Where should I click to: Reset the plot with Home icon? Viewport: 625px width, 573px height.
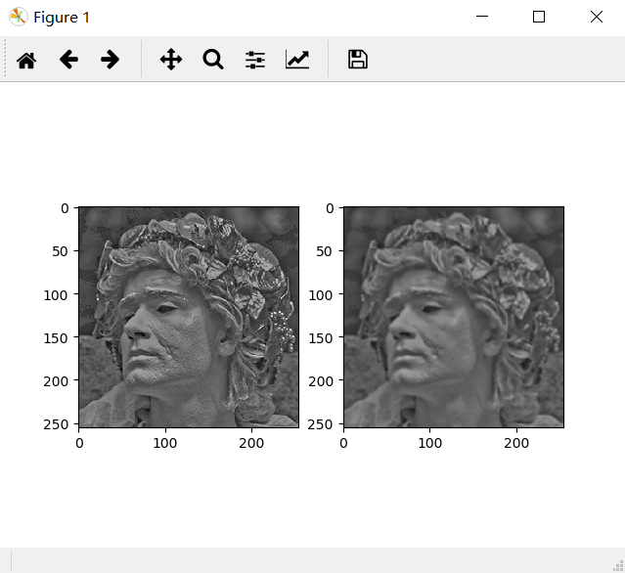tap(26, 61)
